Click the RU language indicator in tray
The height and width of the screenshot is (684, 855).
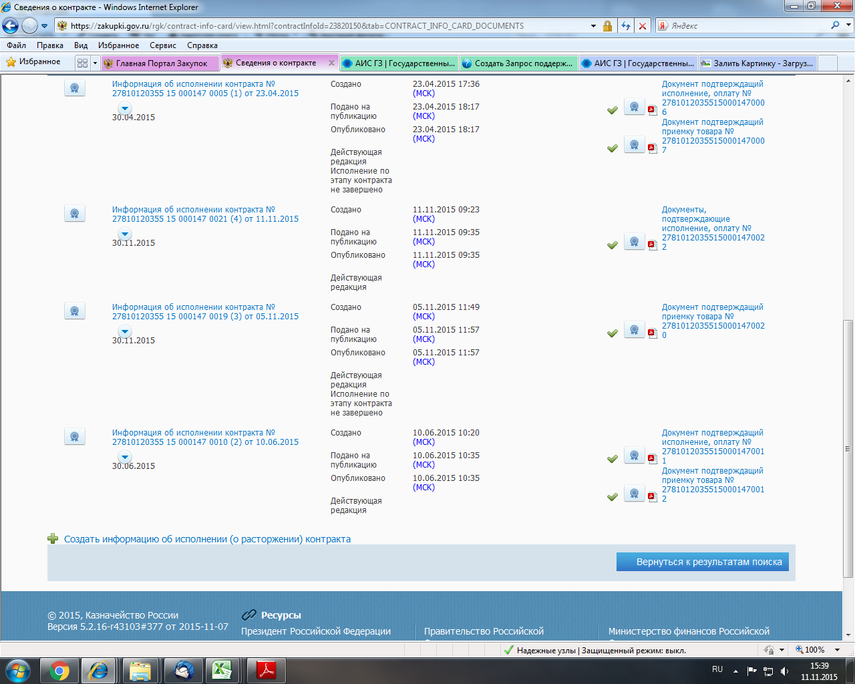click(x=717, y=669)
